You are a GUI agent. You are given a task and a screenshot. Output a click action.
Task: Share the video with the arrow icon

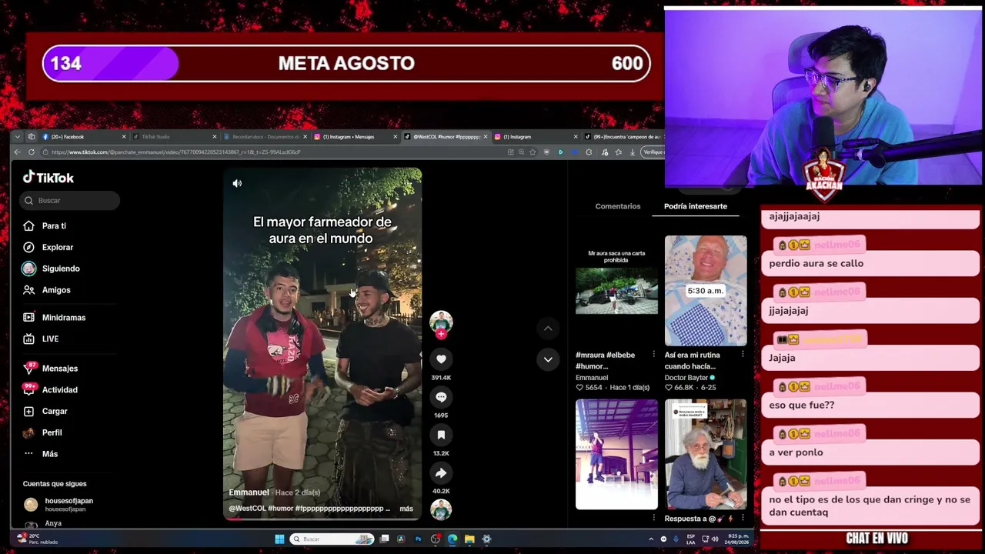point(441,472)
